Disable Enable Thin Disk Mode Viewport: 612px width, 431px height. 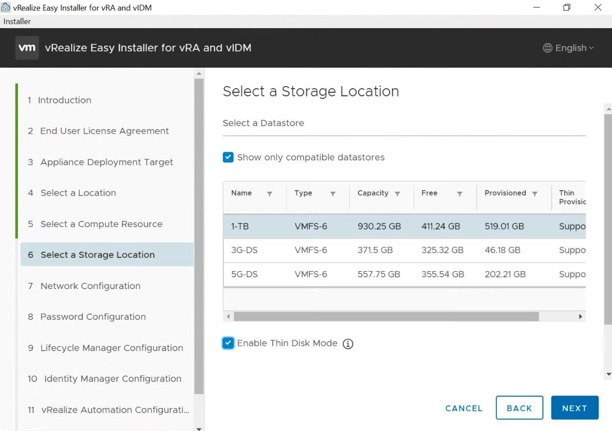pos(228,343)
